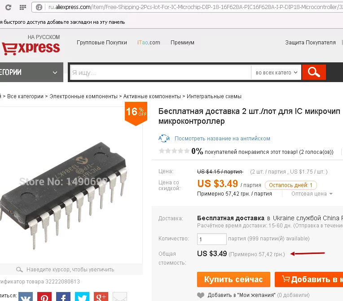343x301 pixels.
Task: Open the Премиум menu item
Action: pyautogui.click(x=182, y=43)
